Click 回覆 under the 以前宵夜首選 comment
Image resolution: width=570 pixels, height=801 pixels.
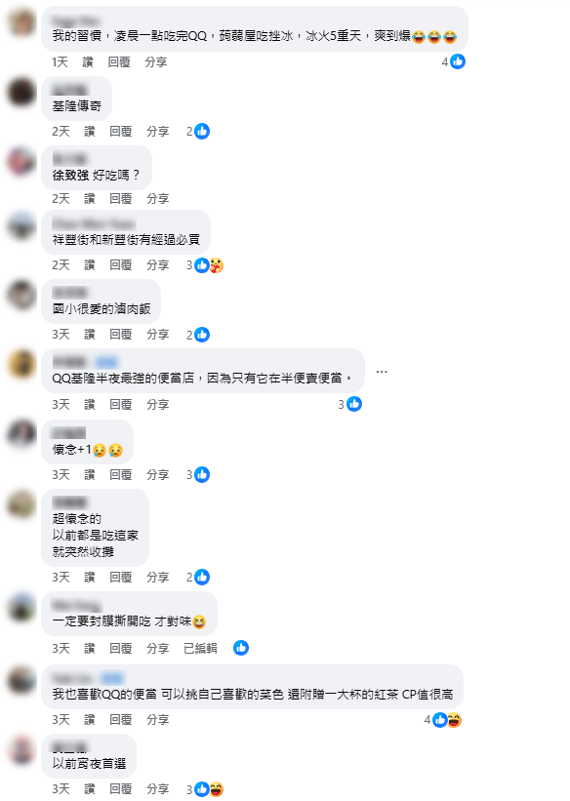(121, 789)
